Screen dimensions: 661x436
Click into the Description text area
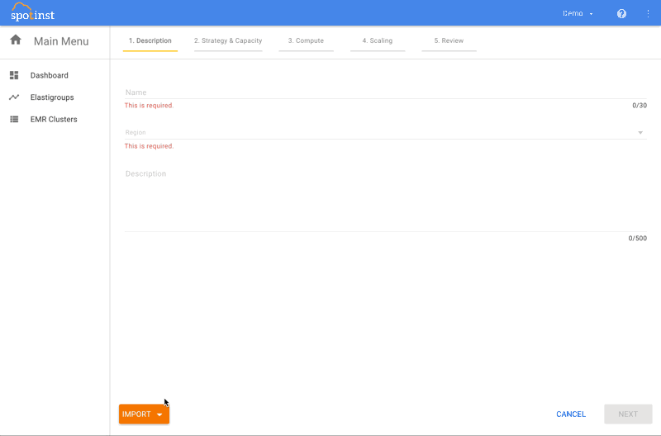click(385, 198)
